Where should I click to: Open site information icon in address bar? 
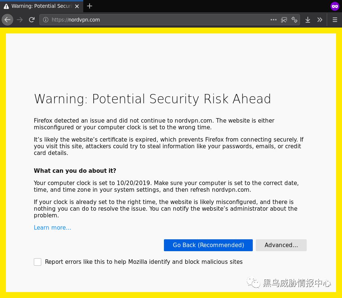[x=46, y=20]
